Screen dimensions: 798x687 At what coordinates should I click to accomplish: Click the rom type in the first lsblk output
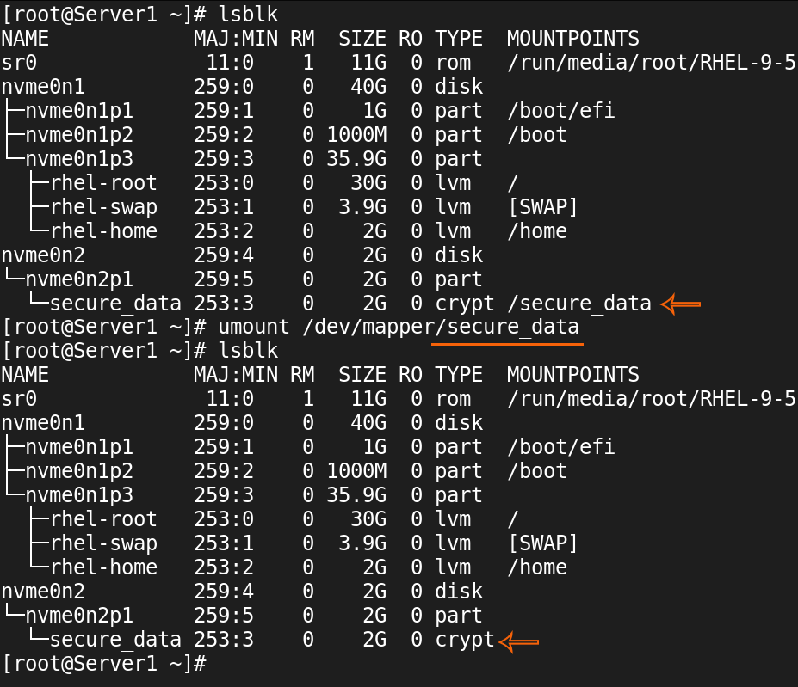pyautogui.click(x=454, y=63)
